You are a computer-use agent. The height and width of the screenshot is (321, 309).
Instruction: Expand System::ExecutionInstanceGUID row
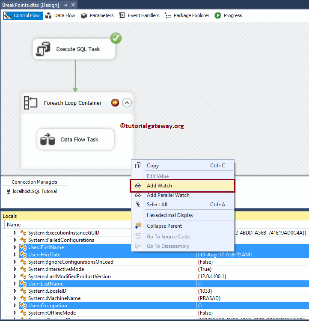[x=15, y=233]
